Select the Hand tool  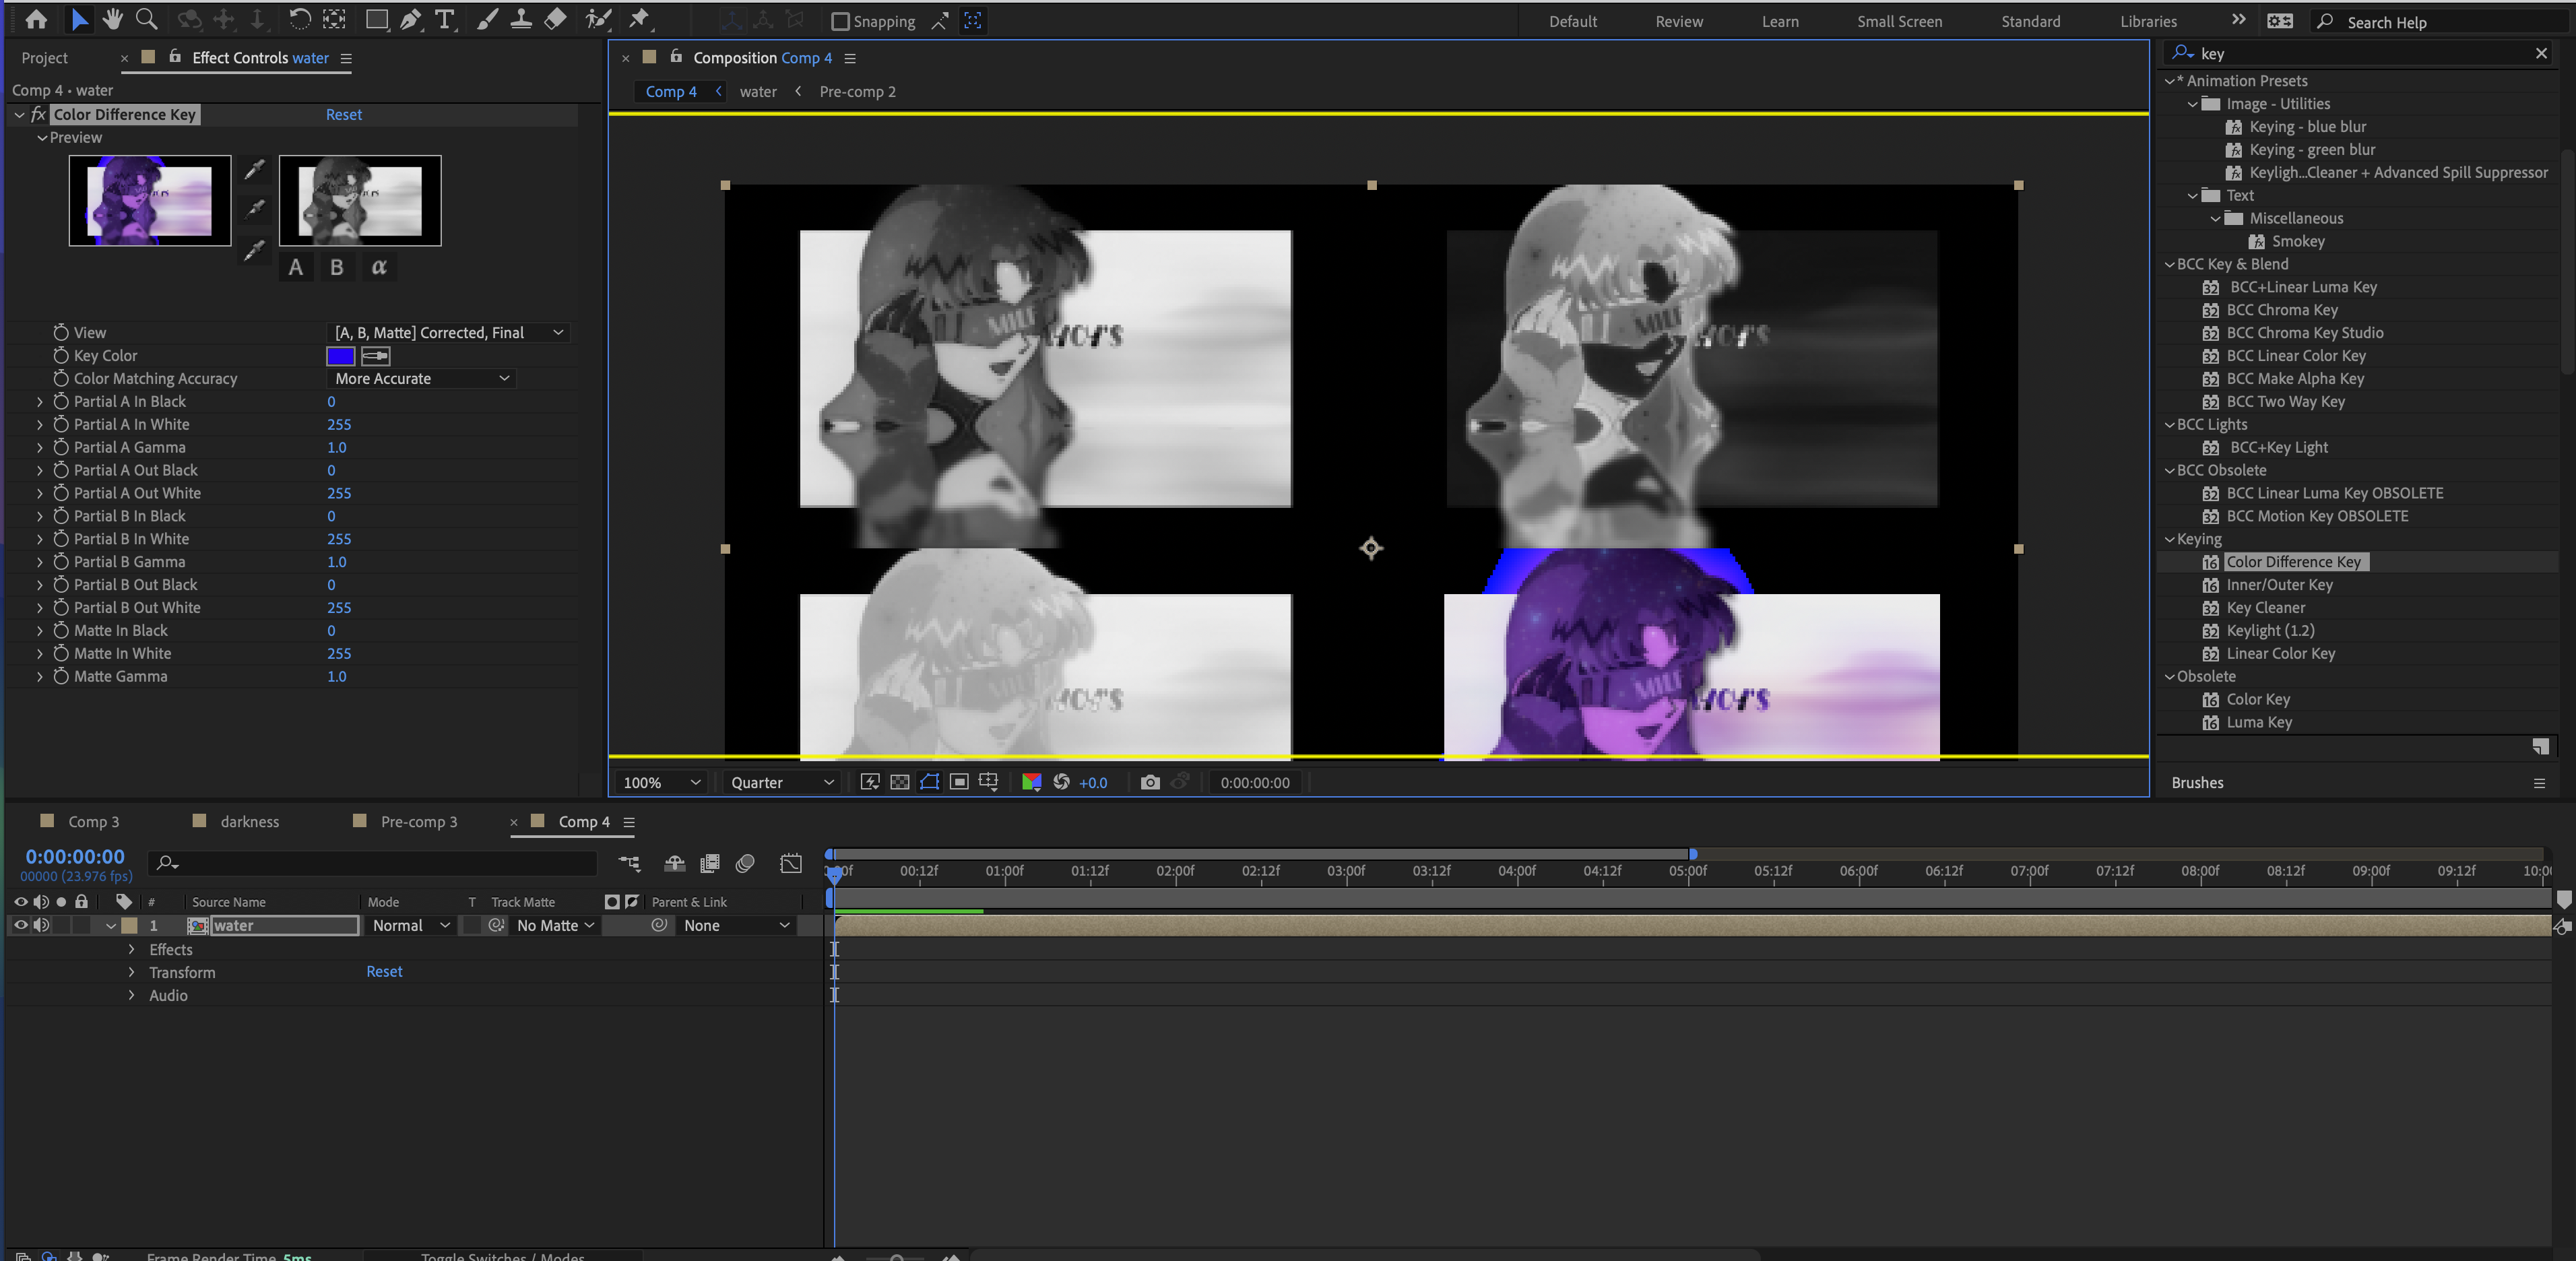point(112,20)
